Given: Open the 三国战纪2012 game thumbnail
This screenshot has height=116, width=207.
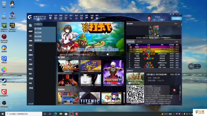Looking at the screenshot, I should click(x=68, y=66).
